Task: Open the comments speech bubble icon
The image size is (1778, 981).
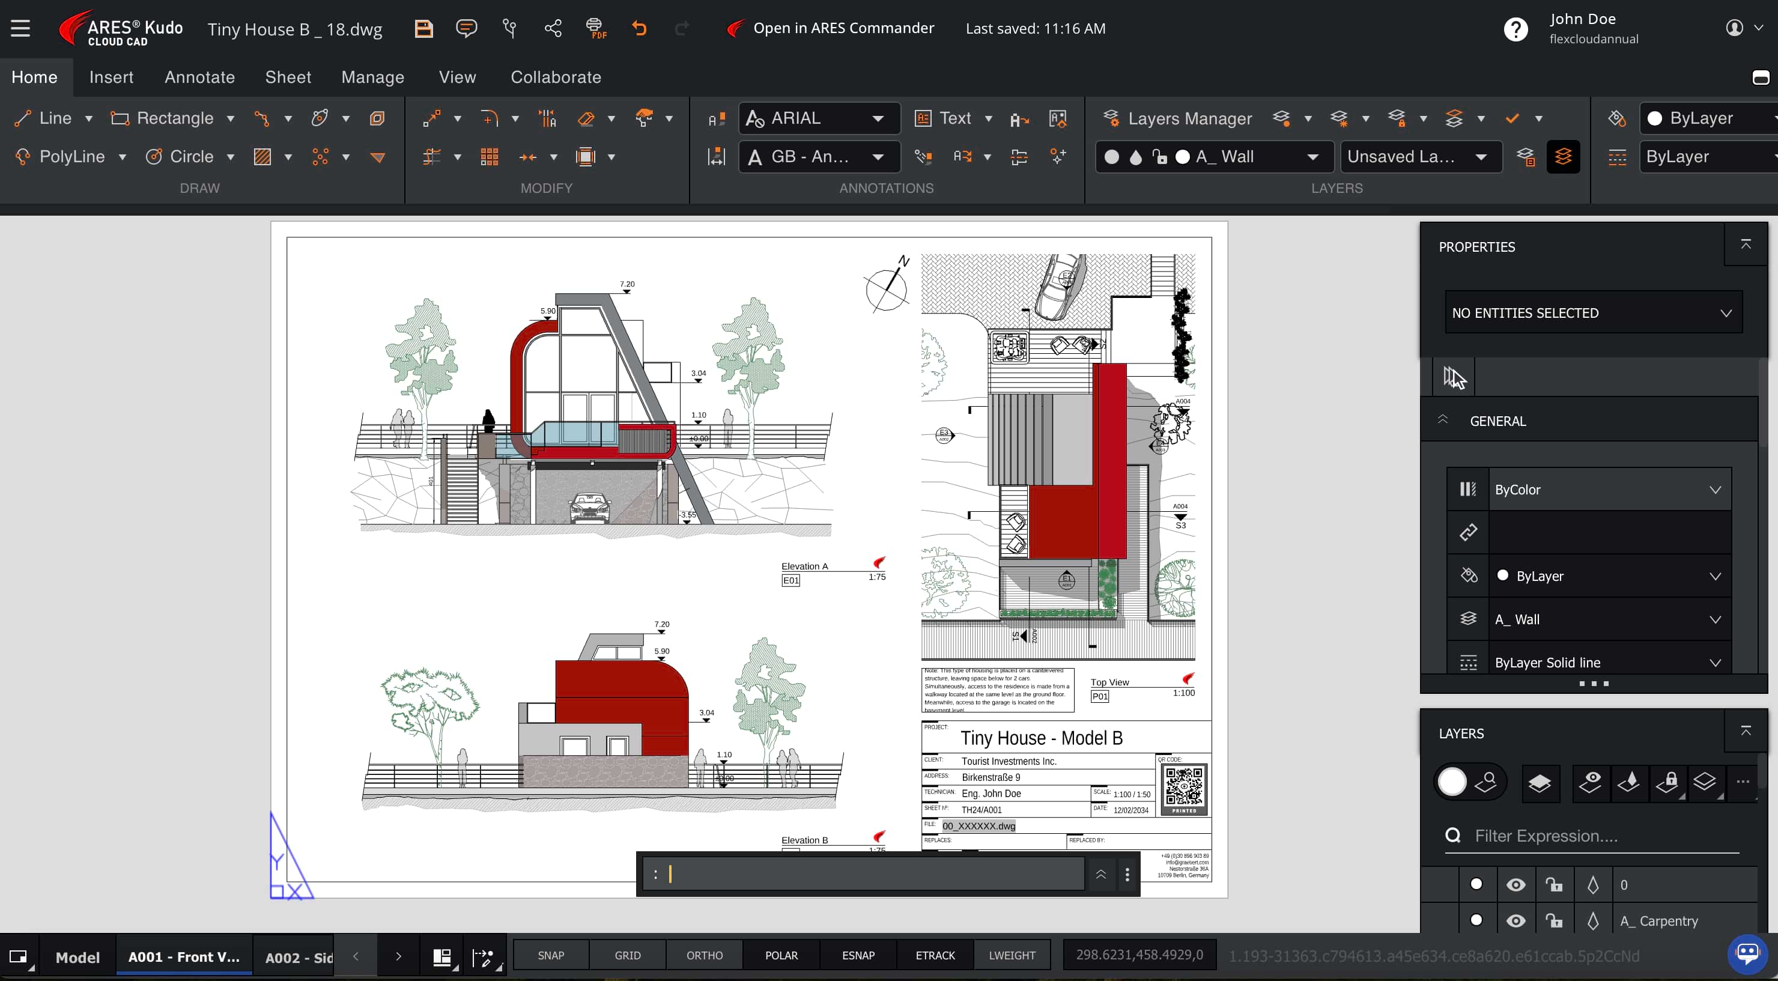Action: 467,28
